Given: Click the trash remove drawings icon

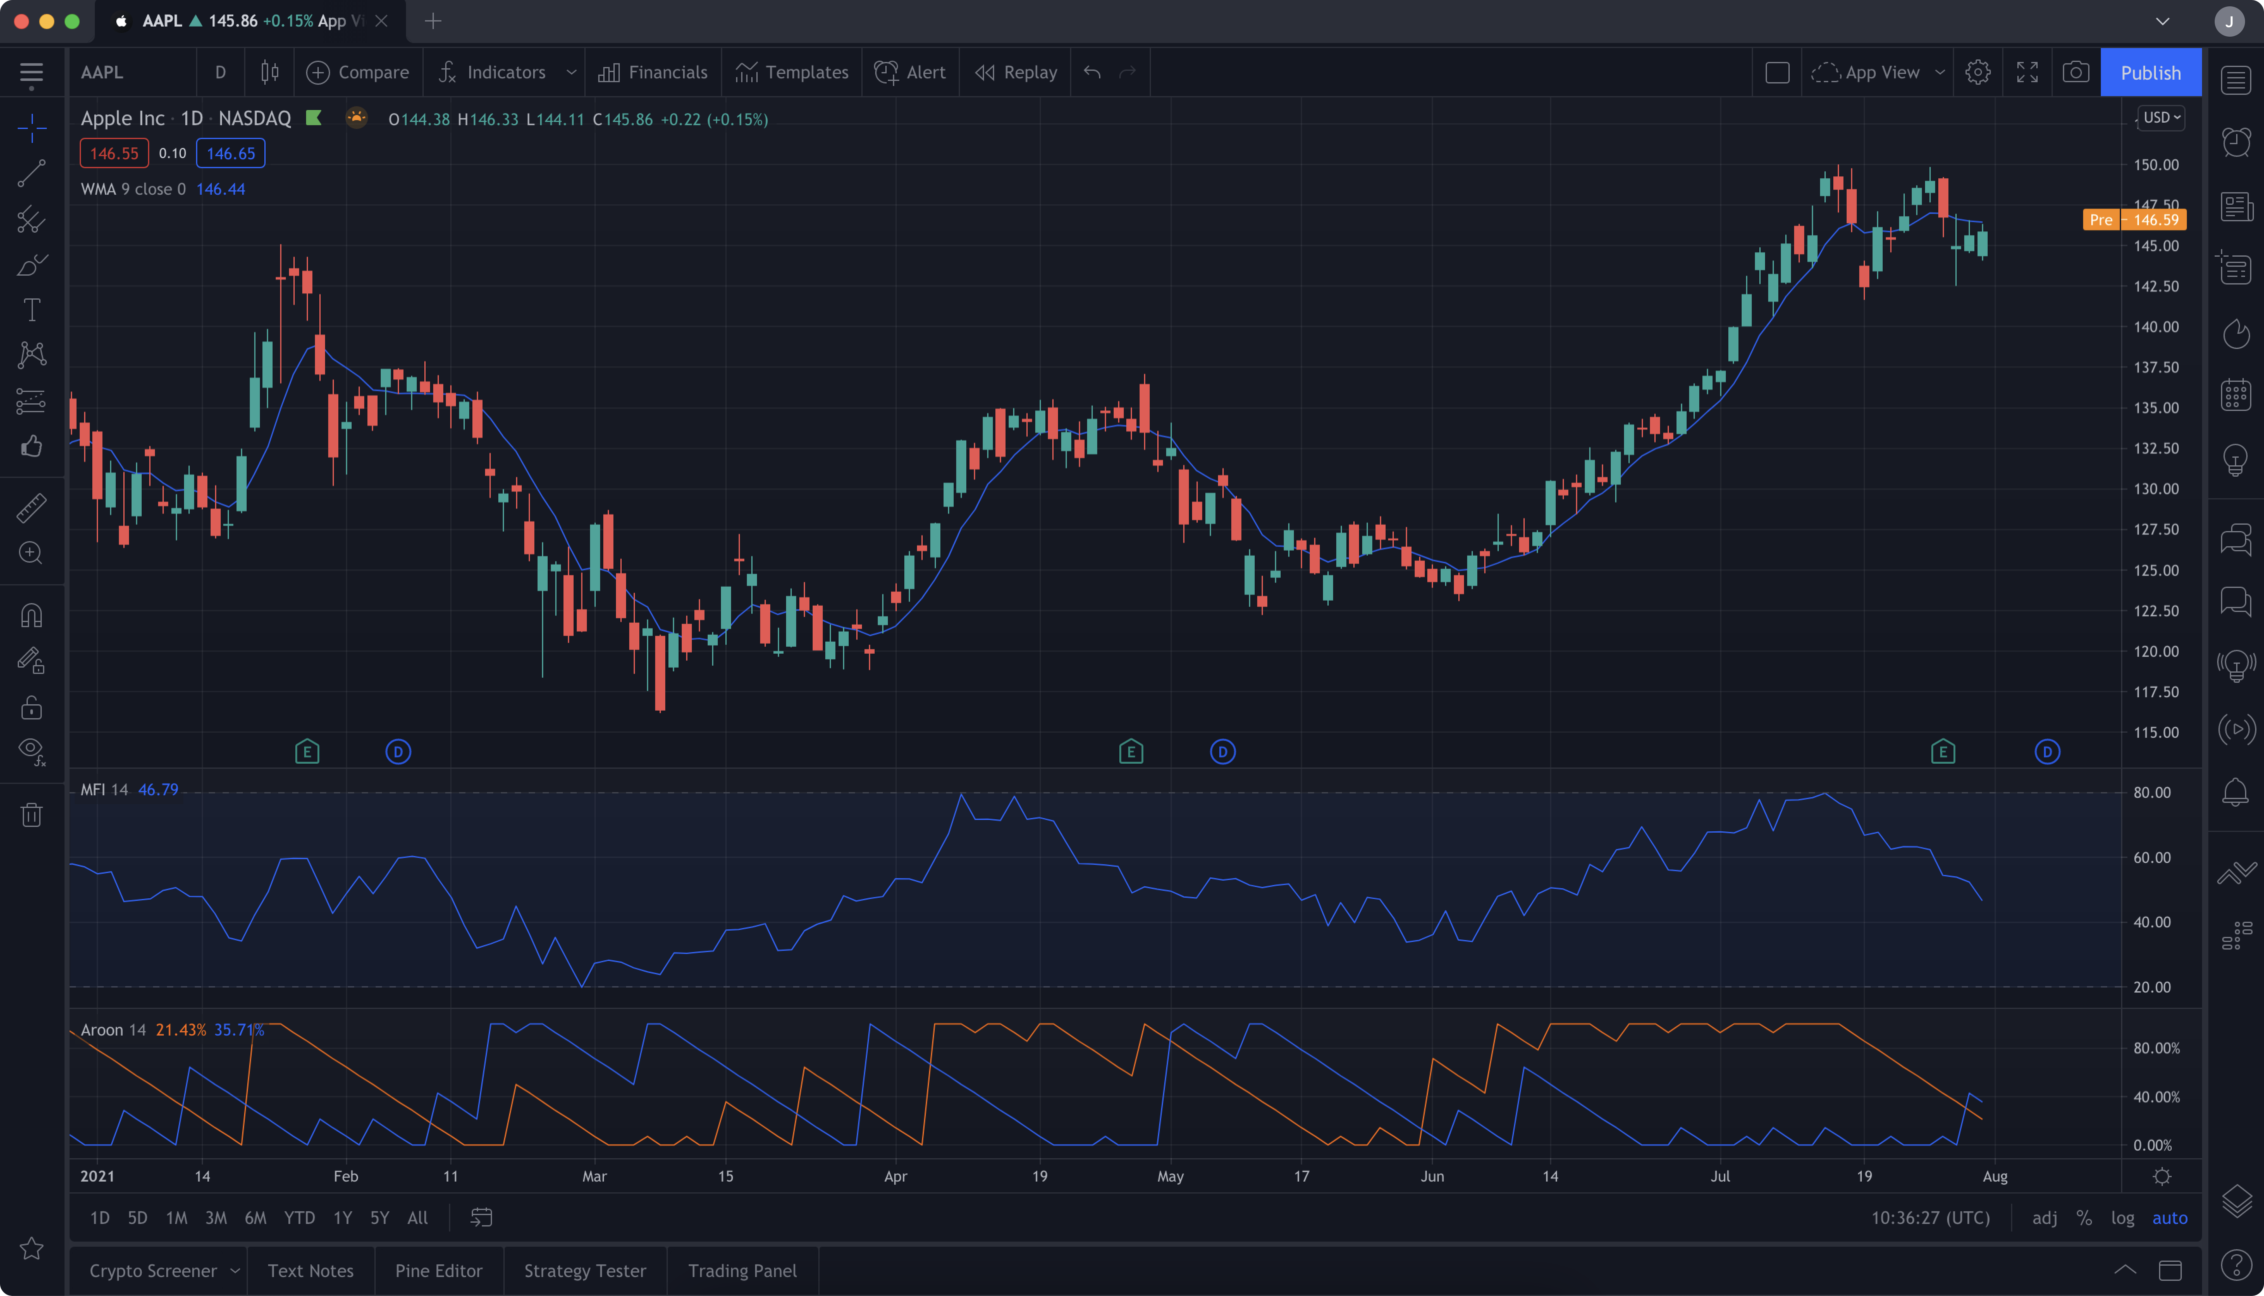Looking at the screenshot, I should 31,815.
